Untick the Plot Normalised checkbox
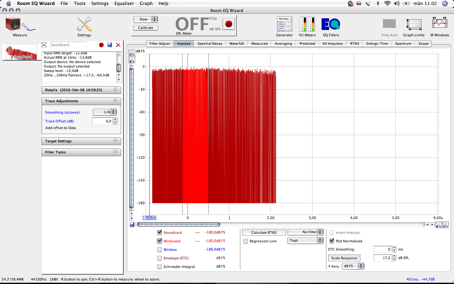454x284 pixels. tap(332, 241)
